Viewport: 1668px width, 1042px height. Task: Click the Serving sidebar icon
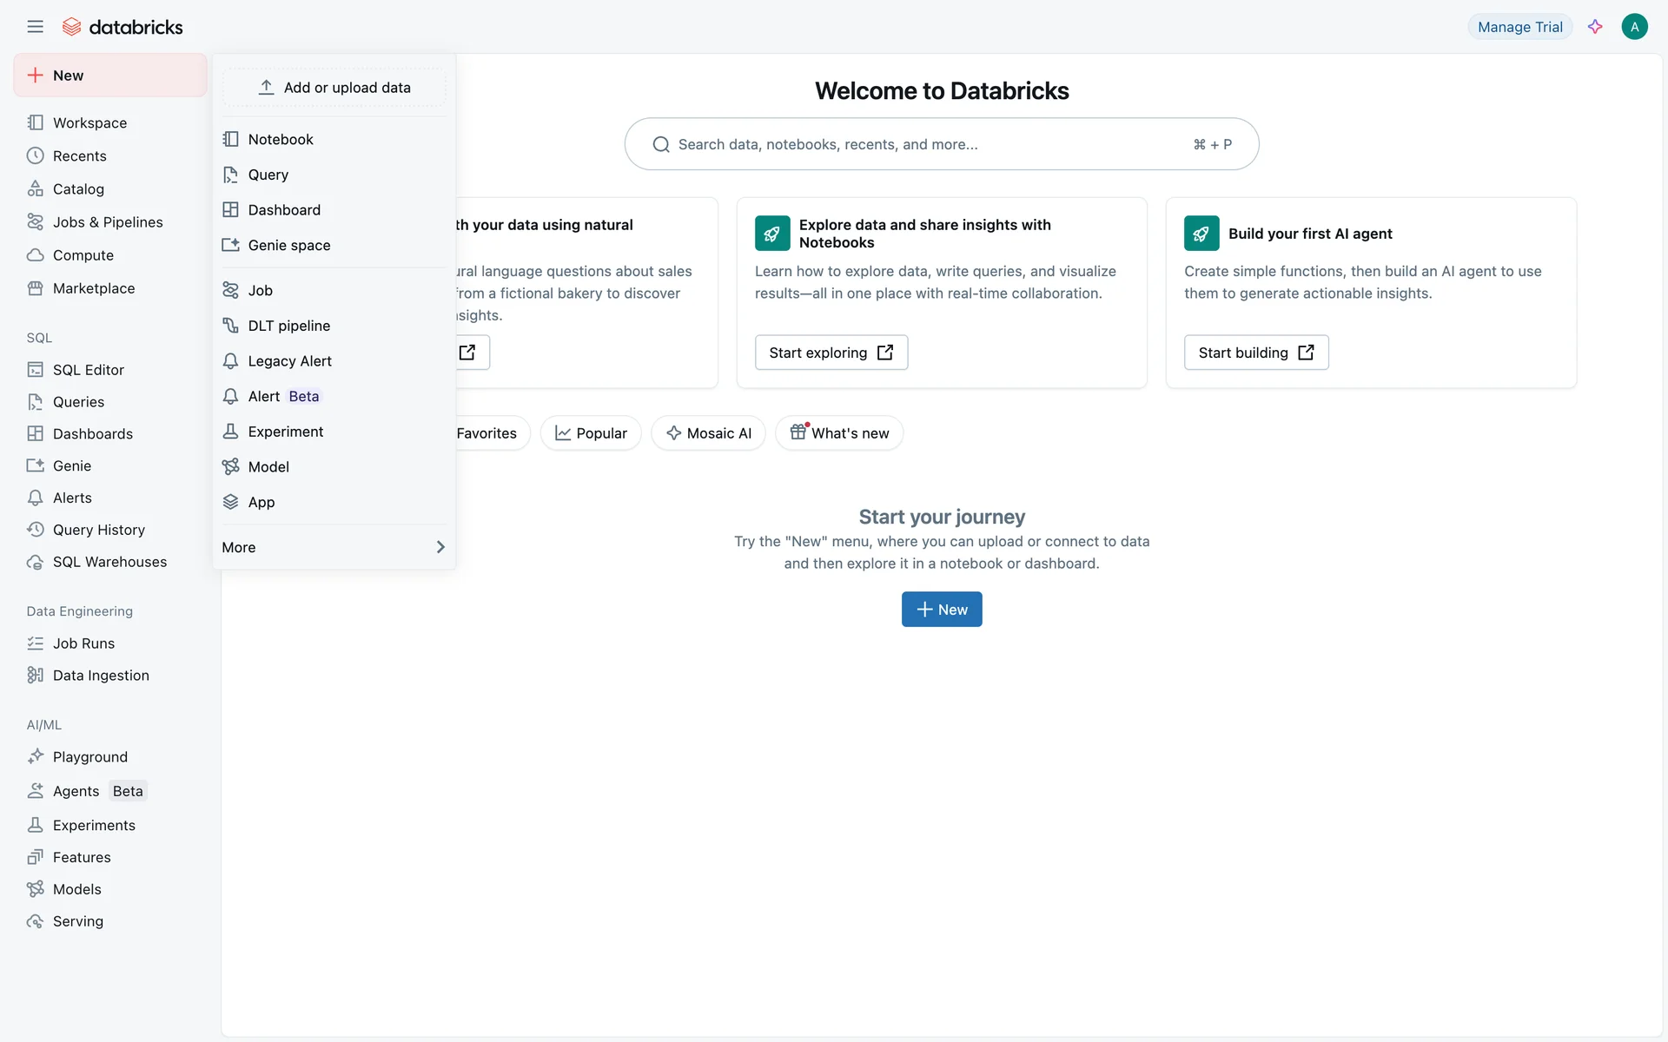(35, 921)
